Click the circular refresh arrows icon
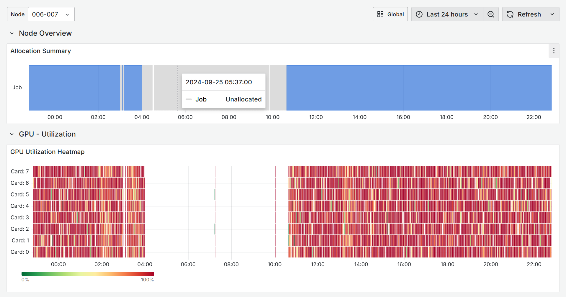Screen dimensions: 566x297 tap(510, 14)
